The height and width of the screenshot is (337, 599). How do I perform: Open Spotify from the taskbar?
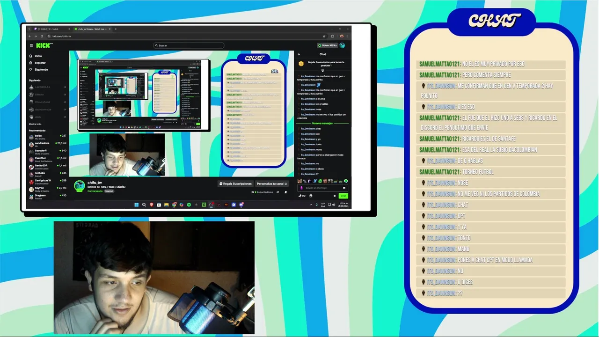pos(189,205)
